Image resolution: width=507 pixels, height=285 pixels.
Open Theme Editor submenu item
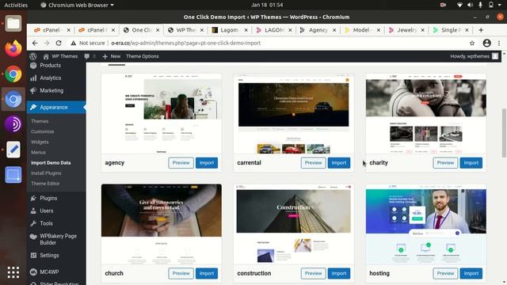[46, 184]
